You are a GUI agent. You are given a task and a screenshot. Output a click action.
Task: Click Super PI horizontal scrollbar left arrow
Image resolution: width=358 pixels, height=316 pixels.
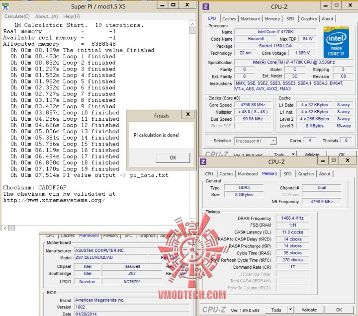click(5, 228)
